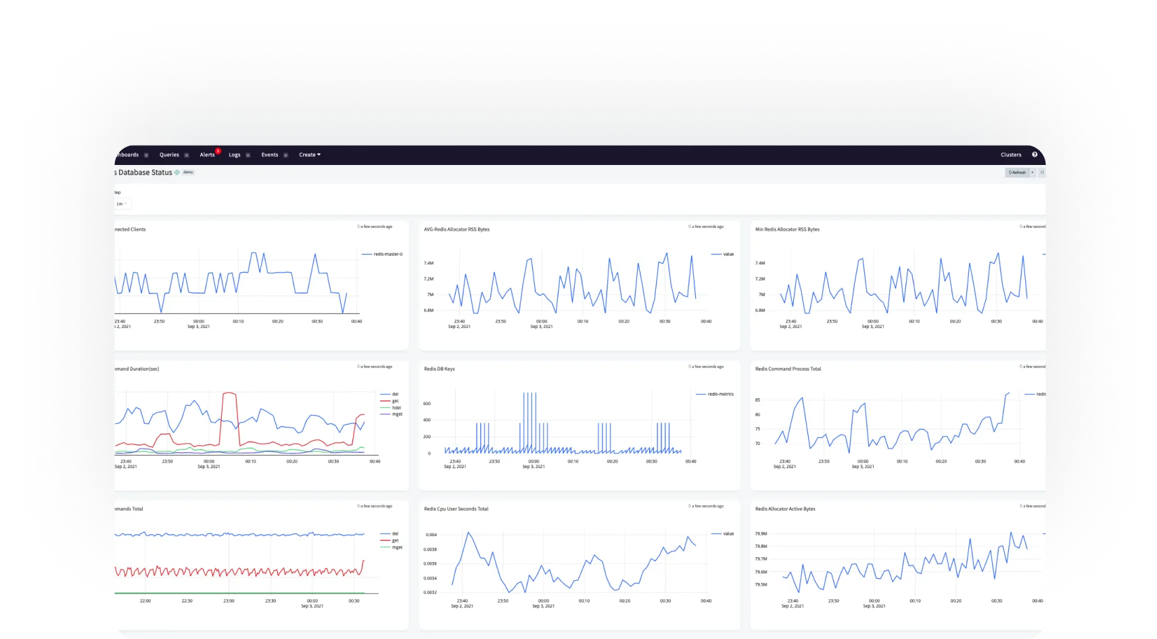Image resolution: width=1157 pixels, height=639 pixels.
Task: Toggle redis-metrics series in Redis DB Keys legend
Action: tap(715, 394)
